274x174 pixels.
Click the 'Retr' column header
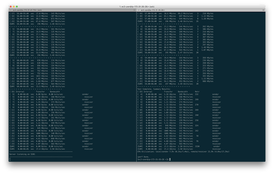[x=197, y=92]
